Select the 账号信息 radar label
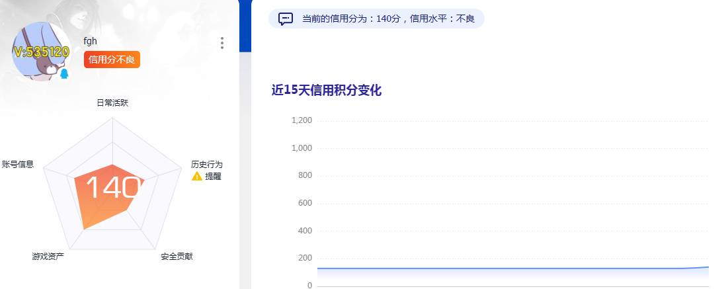 click(18, 164)
